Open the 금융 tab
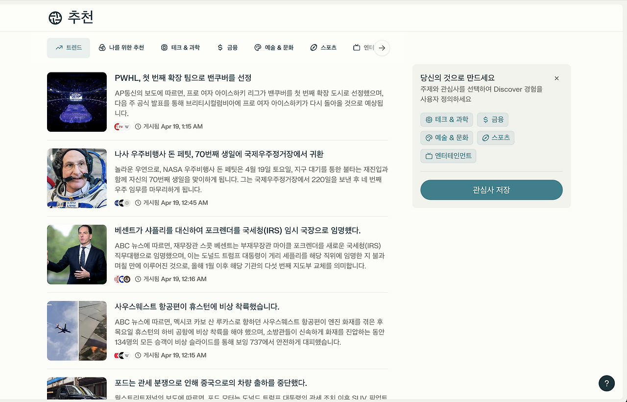Image resolution: width=627 pixels, height=402 pixels. tap(227, 47)
